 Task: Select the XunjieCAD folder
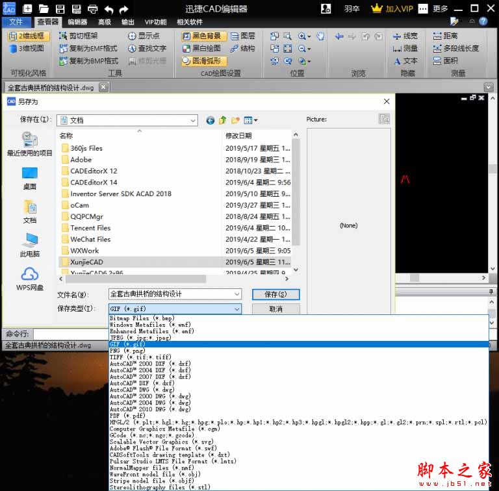tap(174, 262)
